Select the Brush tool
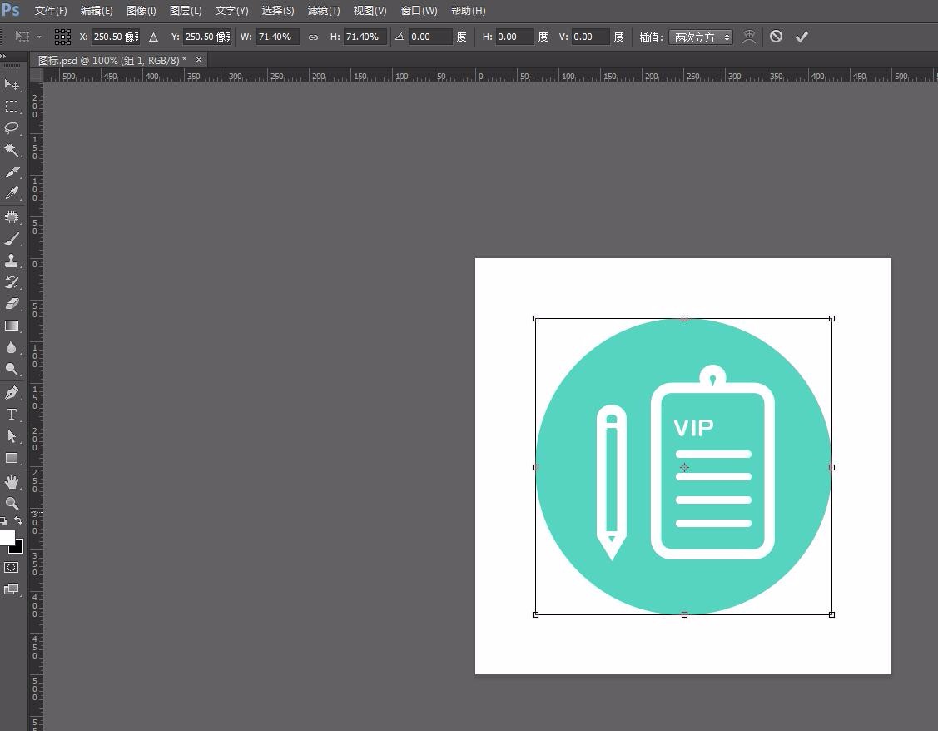Image resolution: width=938 pixels, height=731 pixels. (12, 239)
